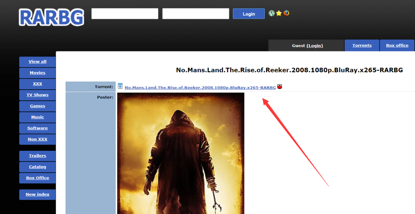Open the Music category
This screenshot has width=415, height=214.
tap(37, 117)
